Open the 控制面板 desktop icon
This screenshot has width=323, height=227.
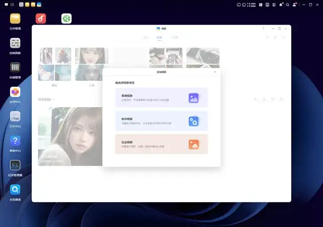[15, 43]
